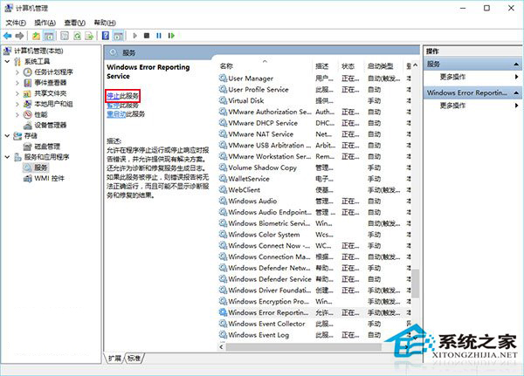Click the 事件查看器 icon in tree
The width and height of the screenshot is (524, 376).
(28, 83)
